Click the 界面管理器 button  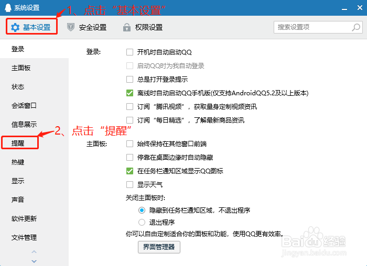tap(159, 247)
